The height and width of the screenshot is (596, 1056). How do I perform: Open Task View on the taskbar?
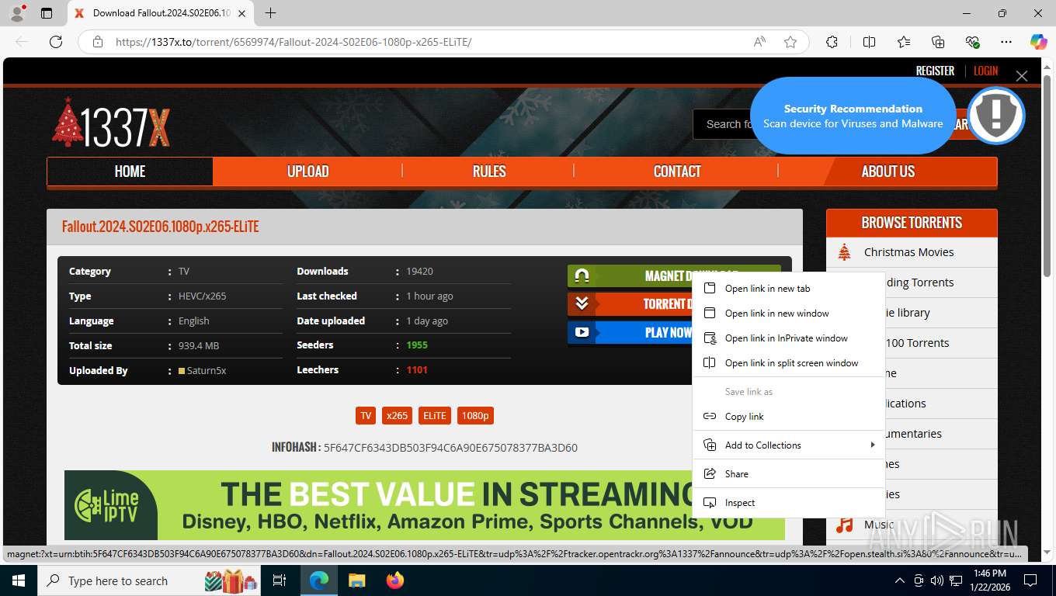280,580
